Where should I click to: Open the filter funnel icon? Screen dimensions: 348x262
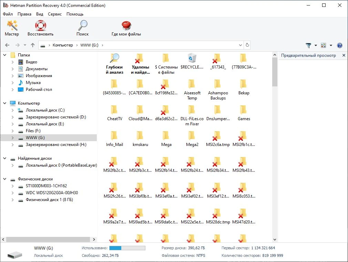click(308, 45)
